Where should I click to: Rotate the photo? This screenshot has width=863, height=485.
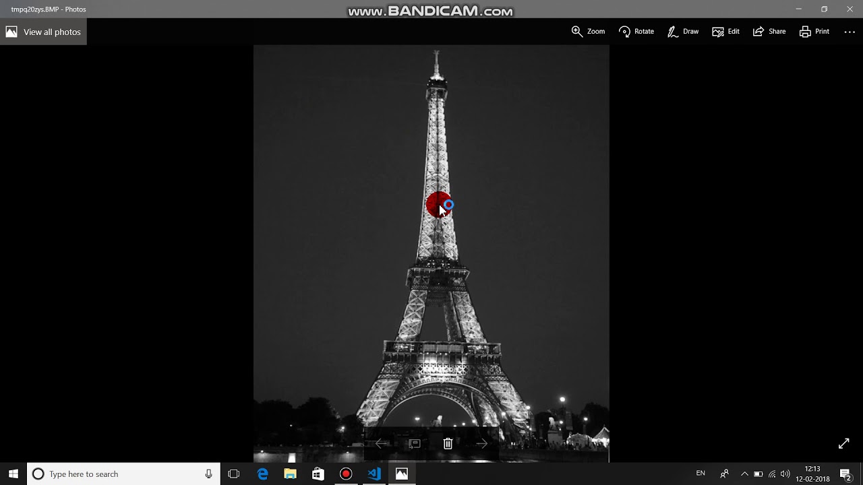pos(636,32)
